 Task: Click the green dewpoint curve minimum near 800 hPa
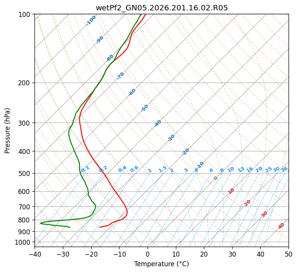coord(41,223)
